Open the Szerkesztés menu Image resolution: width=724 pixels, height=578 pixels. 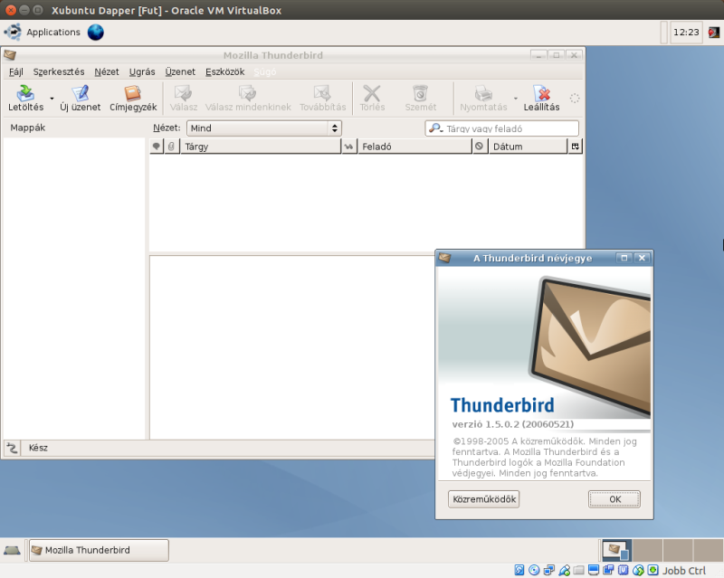pyautogui.click(x=59, y=71)
